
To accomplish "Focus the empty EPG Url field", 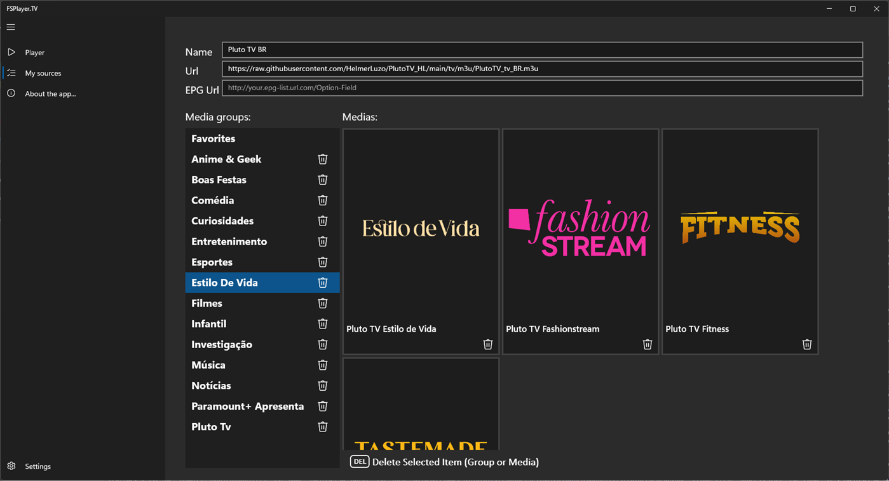I will tap(541, 88).
